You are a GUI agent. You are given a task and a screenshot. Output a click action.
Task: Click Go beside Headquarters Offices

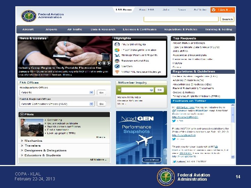click(x=101, y=93)
